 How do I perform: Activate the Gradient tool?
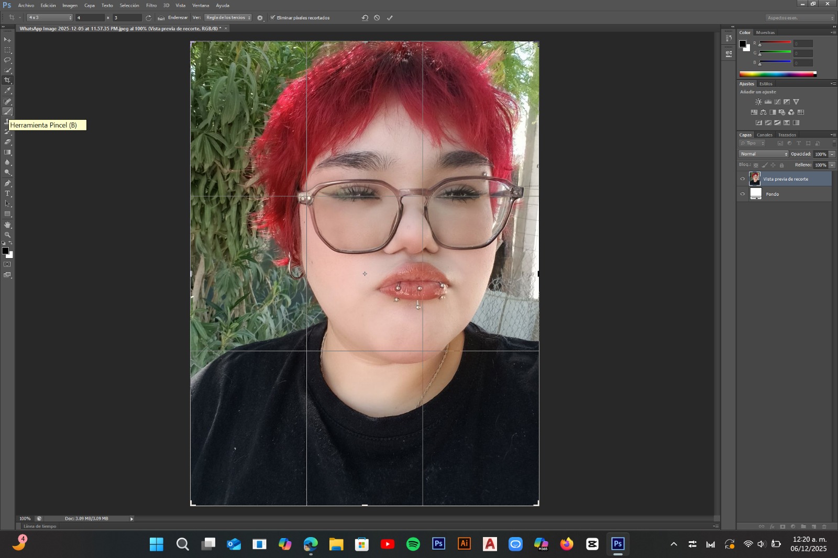click(7, 152)
